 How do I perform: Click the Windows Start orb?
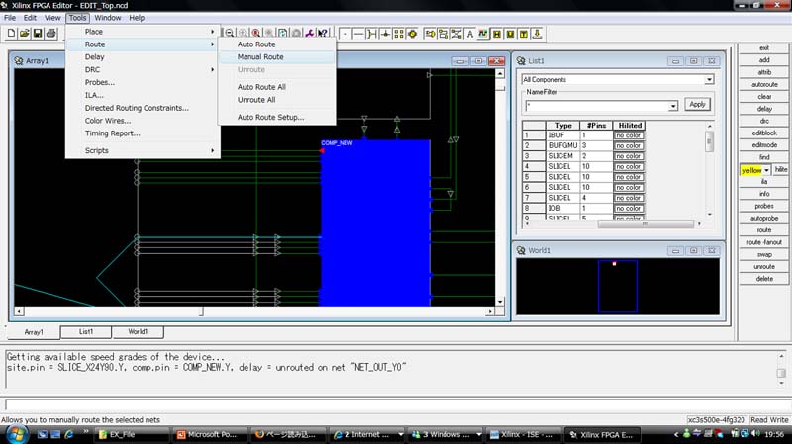pos(16,434)
